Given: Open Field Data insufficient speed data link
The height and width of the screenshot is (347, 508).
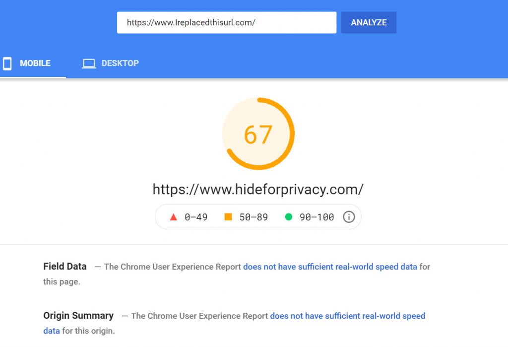Looking at the screenshot, I should click(x=330, y=267).
